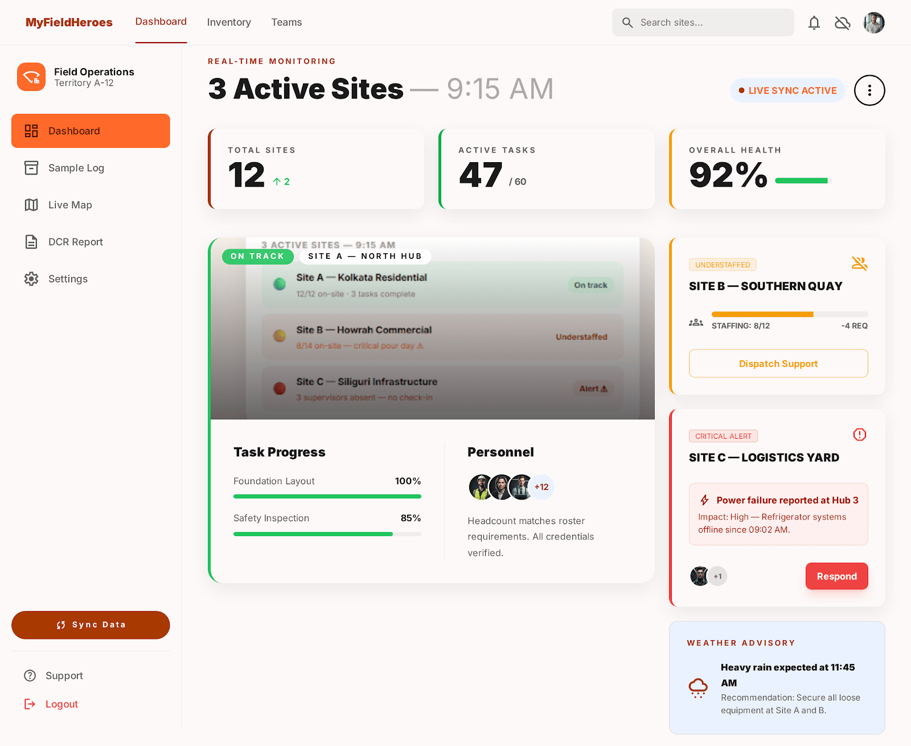Viewport: 911px width, 746px height.
Task: Open Support link
Action: tap(64, 675)
